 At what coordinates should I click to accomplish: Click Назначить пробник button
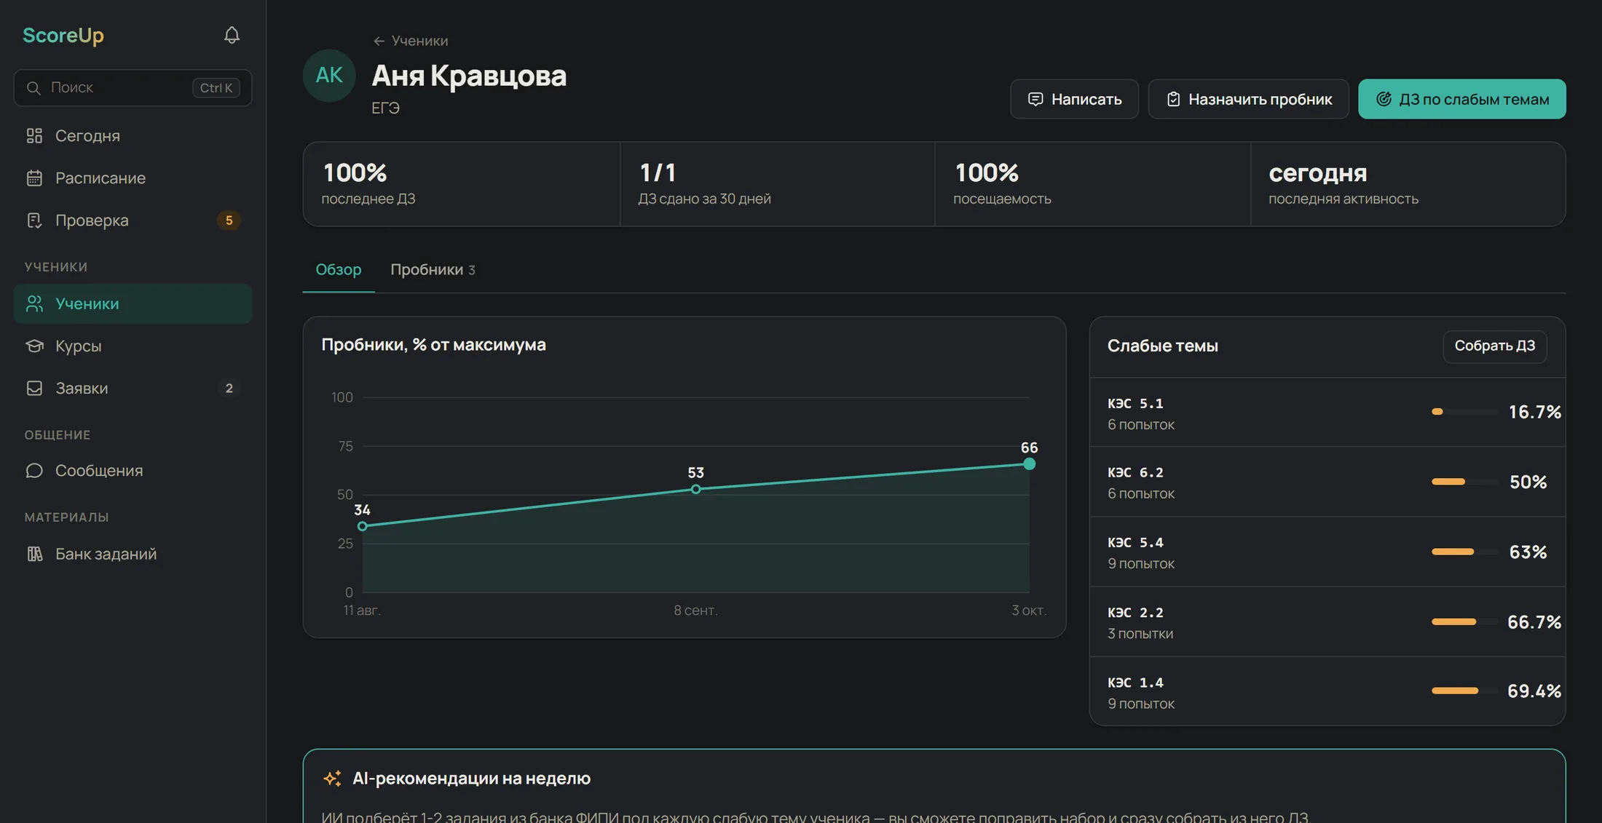(x=1248, y=99)
